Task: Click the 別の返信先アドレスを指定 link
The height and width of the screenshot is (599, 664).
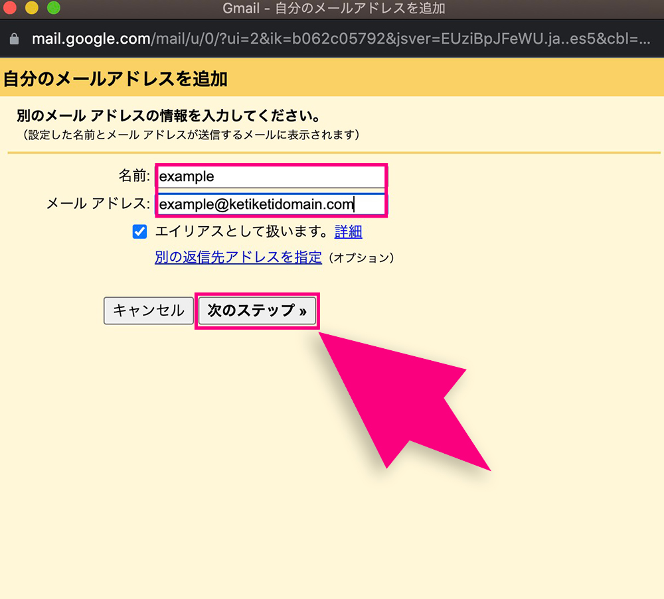Action: (238, 257)
